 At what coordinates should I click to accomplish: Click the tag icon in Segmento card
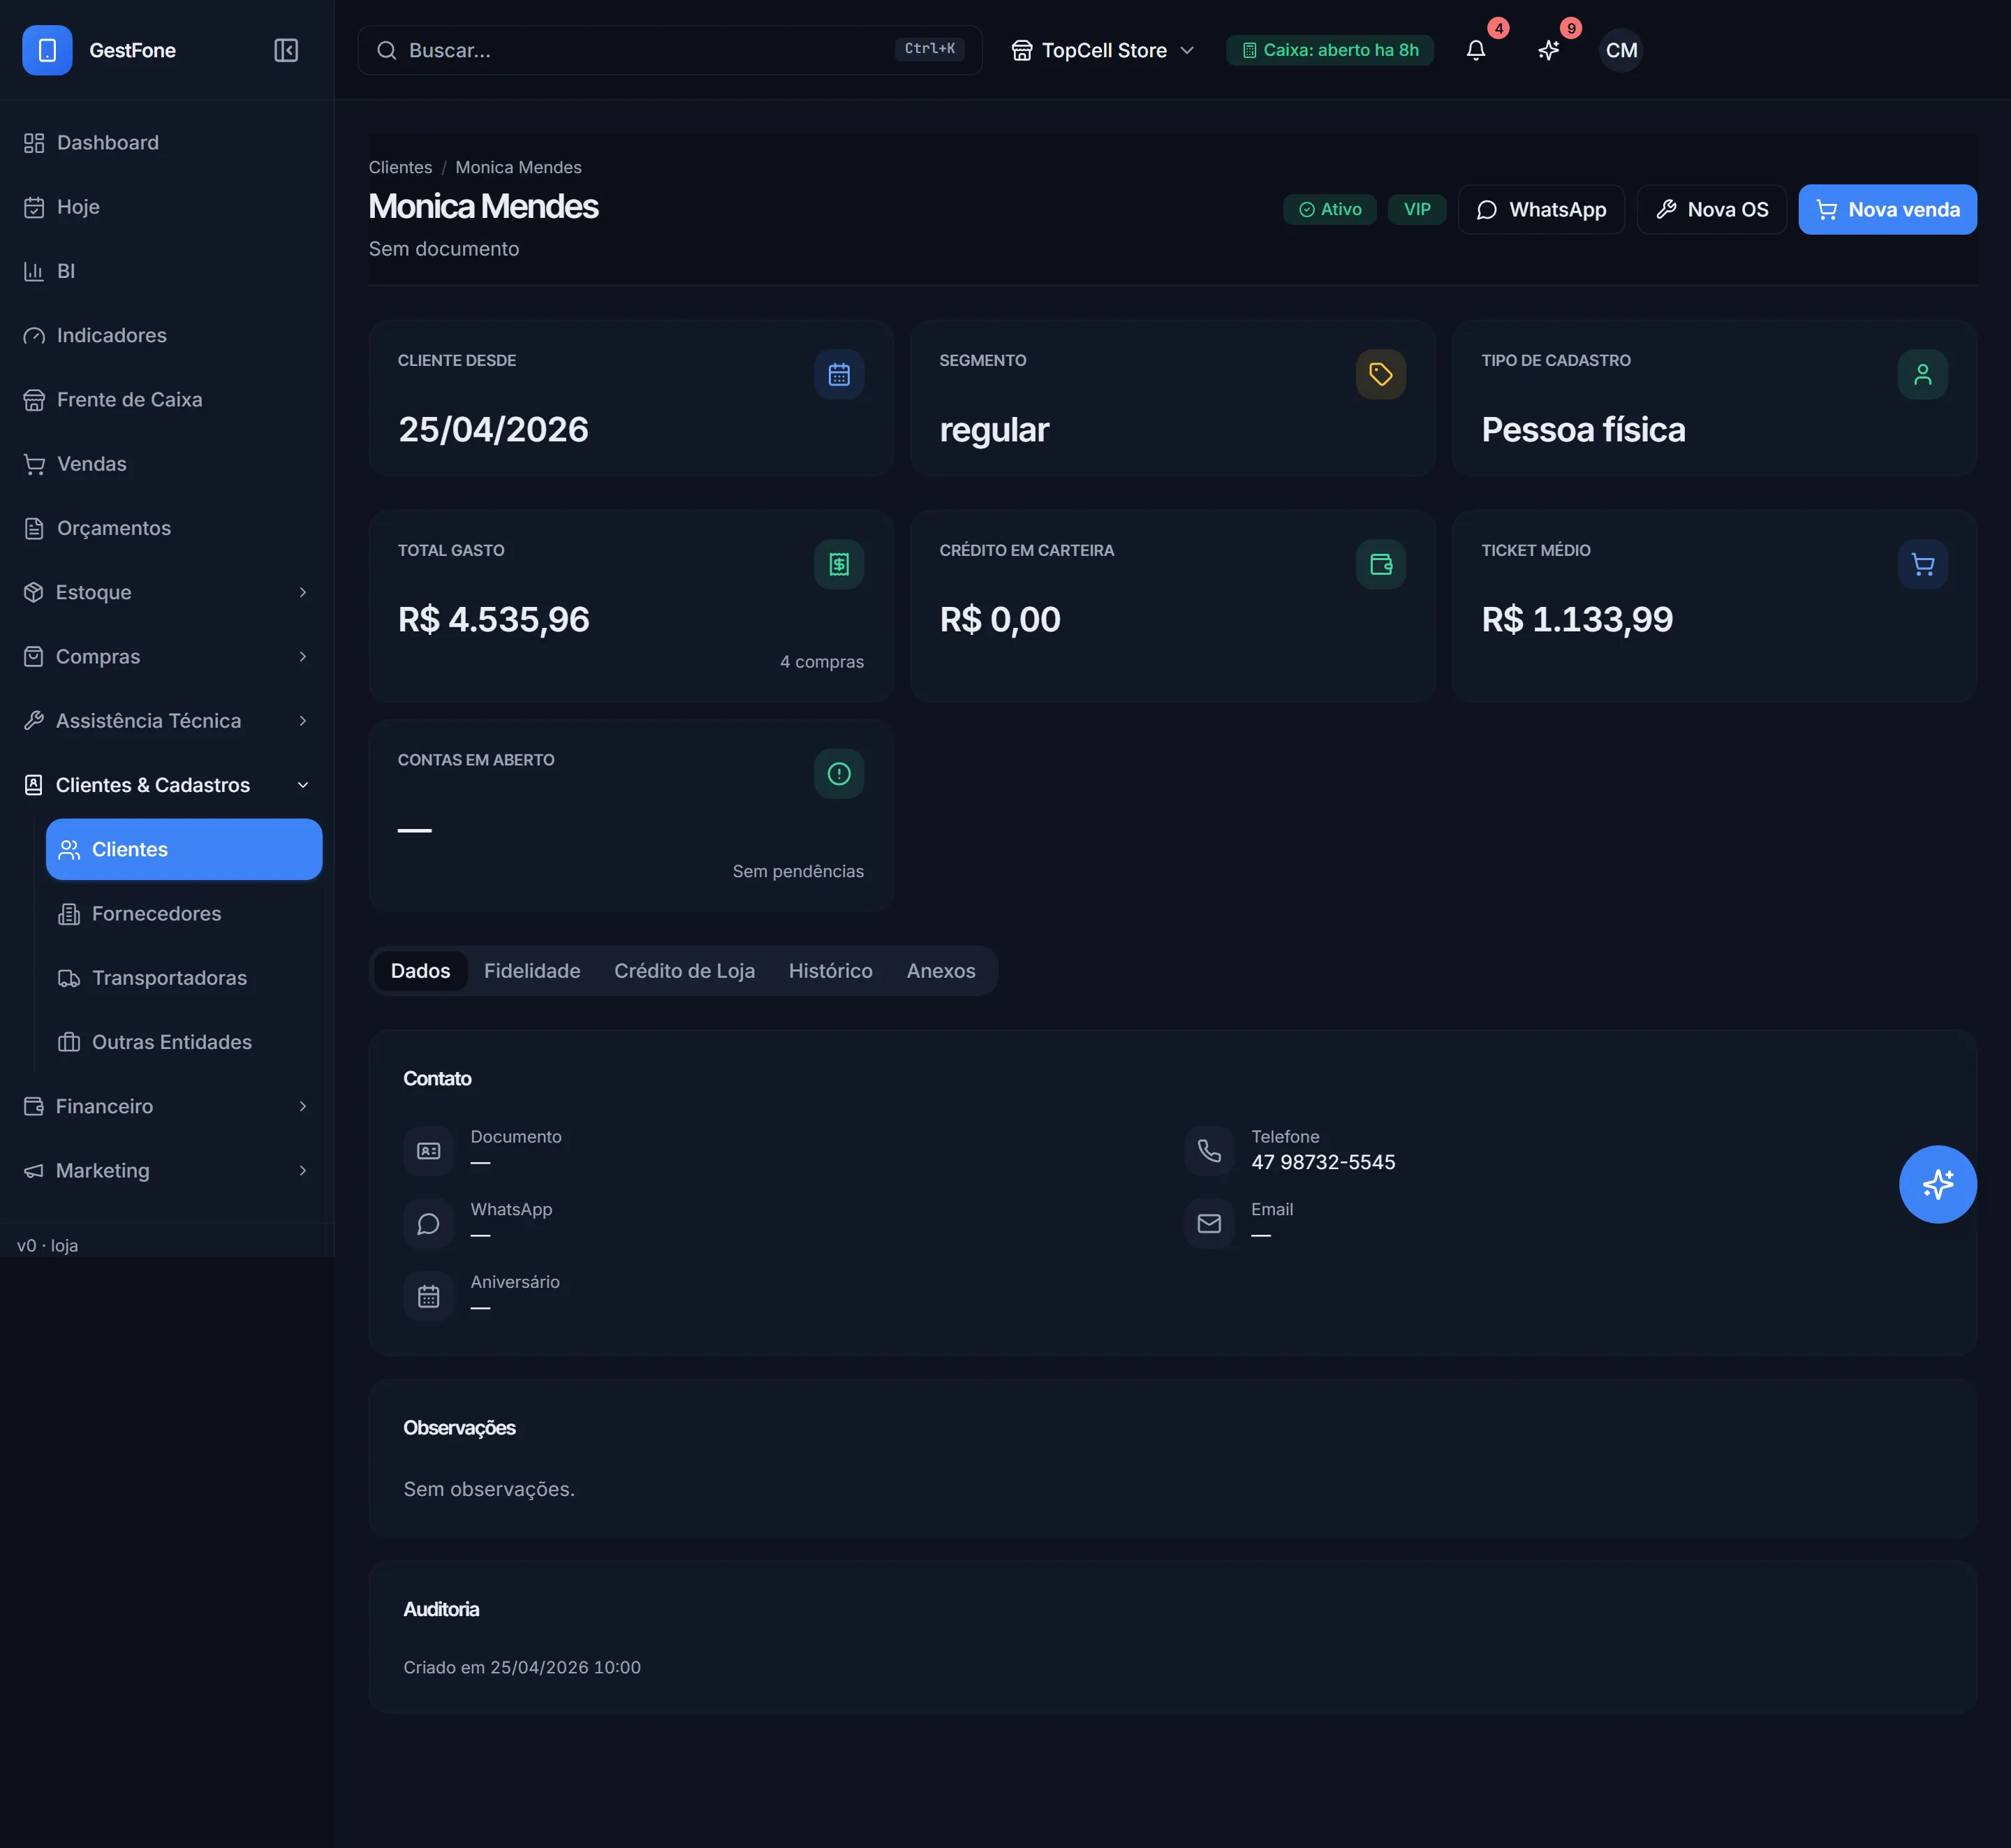click(1381, 374)
